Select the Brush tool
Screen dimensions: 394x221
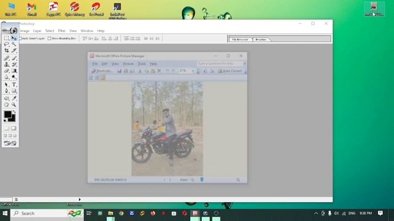(x=14, y=58)
